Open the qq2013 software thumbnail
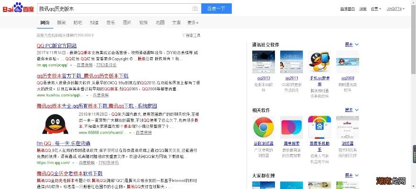This screenshot has height=189, width=416. [264, 62]
